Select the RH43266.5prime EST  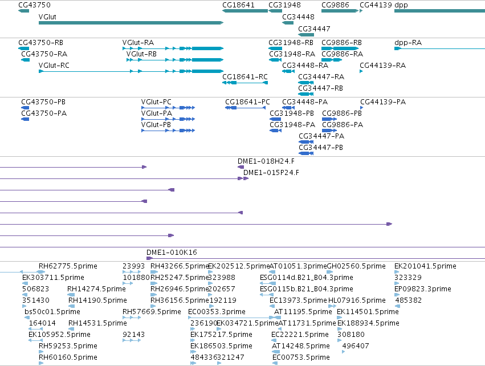pyautogui.click(x=154, y=272)
